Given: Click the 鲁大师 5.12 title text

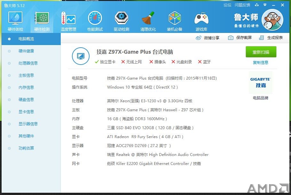Looking at the screenshot, I should point(14,5).
